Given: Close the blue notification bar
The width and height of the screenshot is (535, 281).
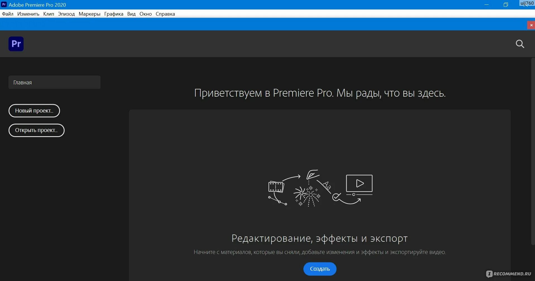Looking at the screenshot, I should [531, 25].
